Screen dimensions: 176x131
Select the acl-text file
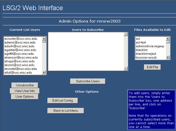click(151, 42)
